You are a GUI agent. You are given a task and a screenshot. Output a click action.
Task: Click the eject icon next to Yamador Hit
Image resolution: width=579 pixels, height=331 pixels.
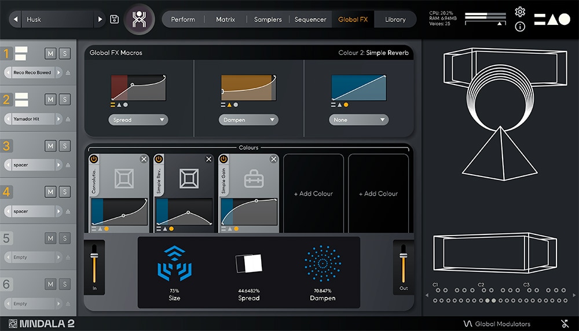click(68, 119)
